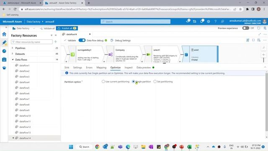Open the settings gear icon in header
This screenshot has height=151, width=268.
tap(209, 21)
